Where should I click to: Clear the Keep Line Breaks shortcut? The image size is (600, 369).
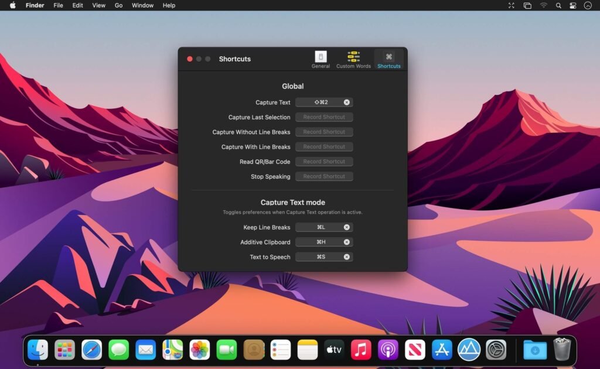[x=346, y=227]
